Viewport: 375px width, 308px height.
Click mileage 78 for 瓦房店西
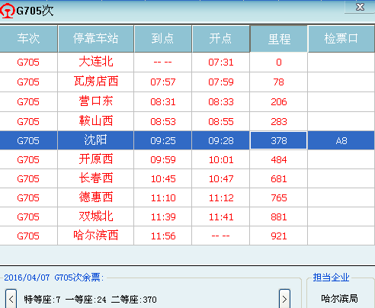point(279,82)
